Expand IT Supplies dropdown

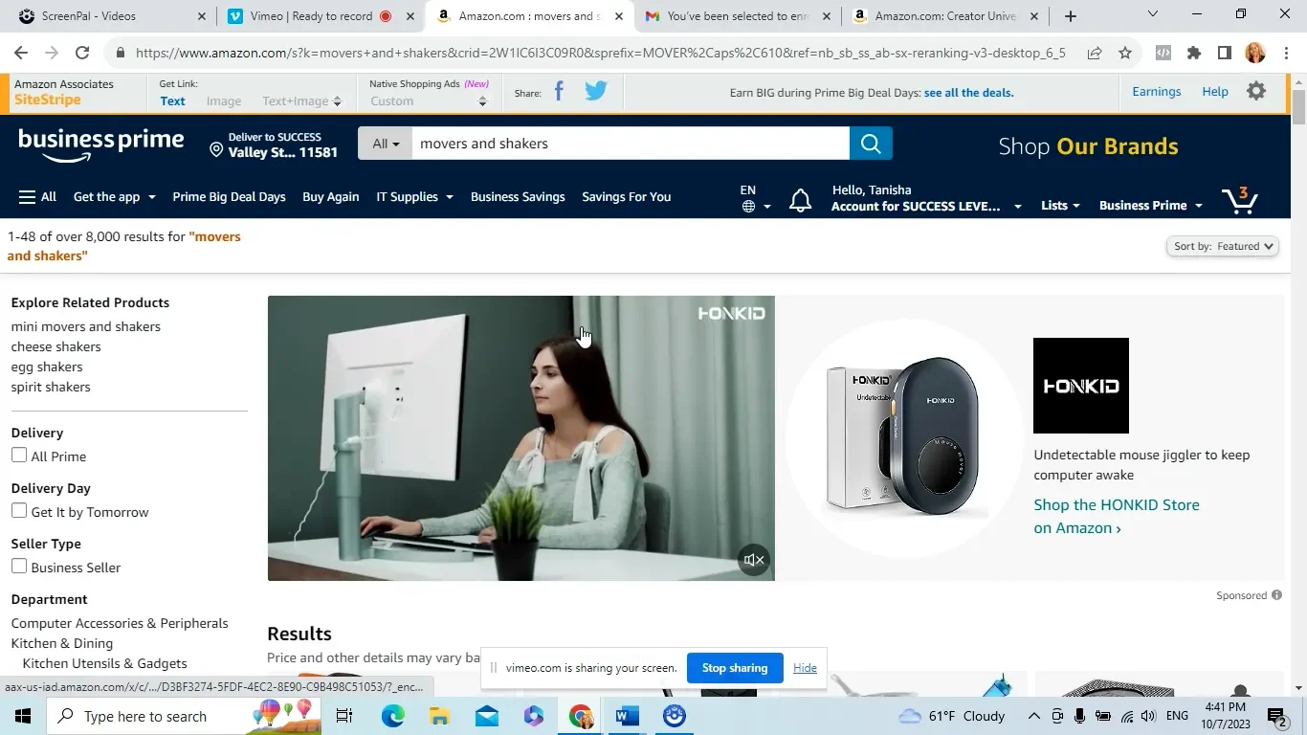click(x=414, y=197)
